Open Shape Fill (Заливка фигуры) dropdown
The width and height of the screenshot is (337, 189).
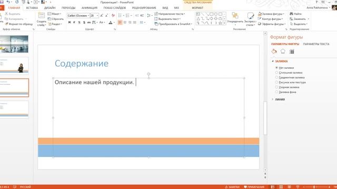tap(271, 14)
